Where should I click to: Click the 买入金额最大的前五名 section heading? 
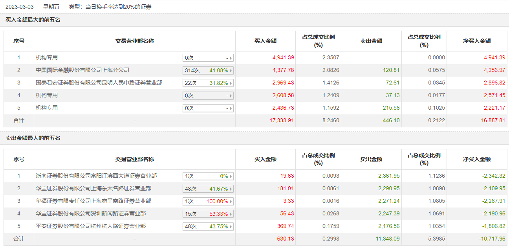33,20
